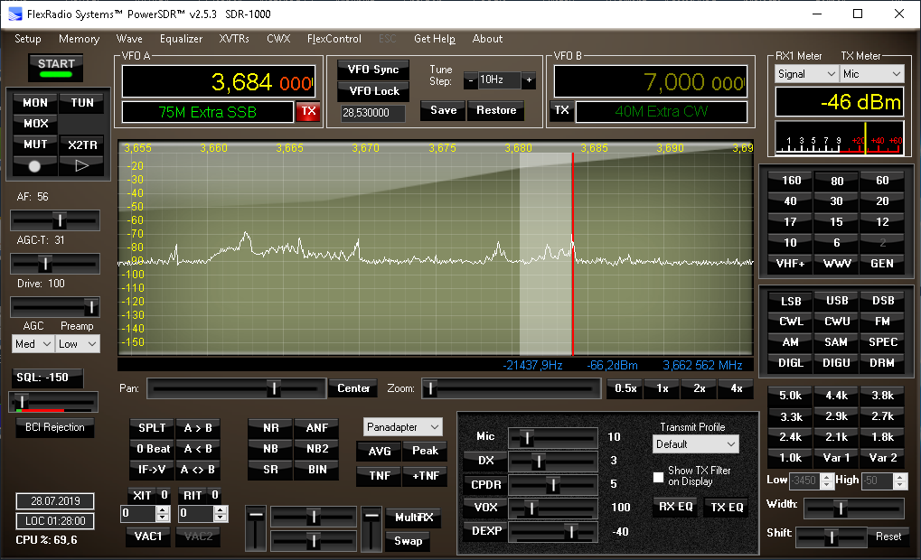The image size is (921, 560).
Task: Enable the SPLT split mode button
Action: (152, 428)
